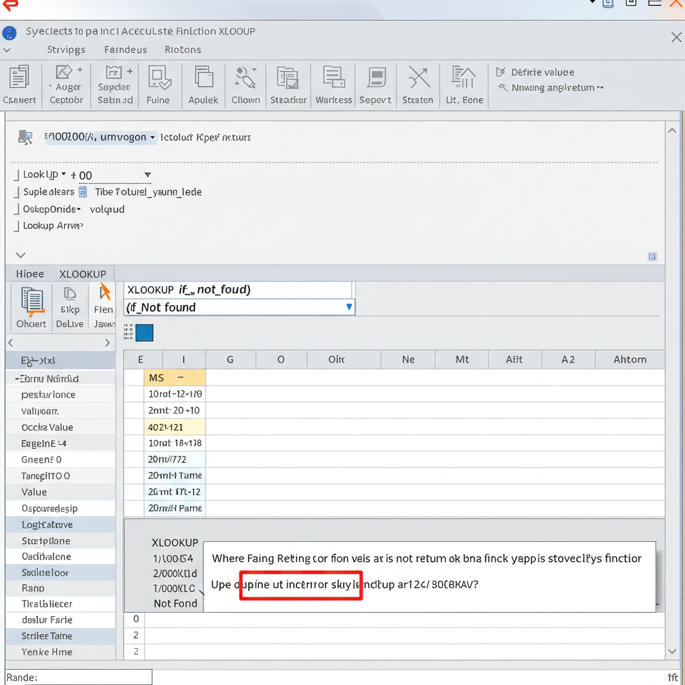Click the Sepevt ribbon icon
This screenshot has width=685, height=685.
[x=376, y=78]
